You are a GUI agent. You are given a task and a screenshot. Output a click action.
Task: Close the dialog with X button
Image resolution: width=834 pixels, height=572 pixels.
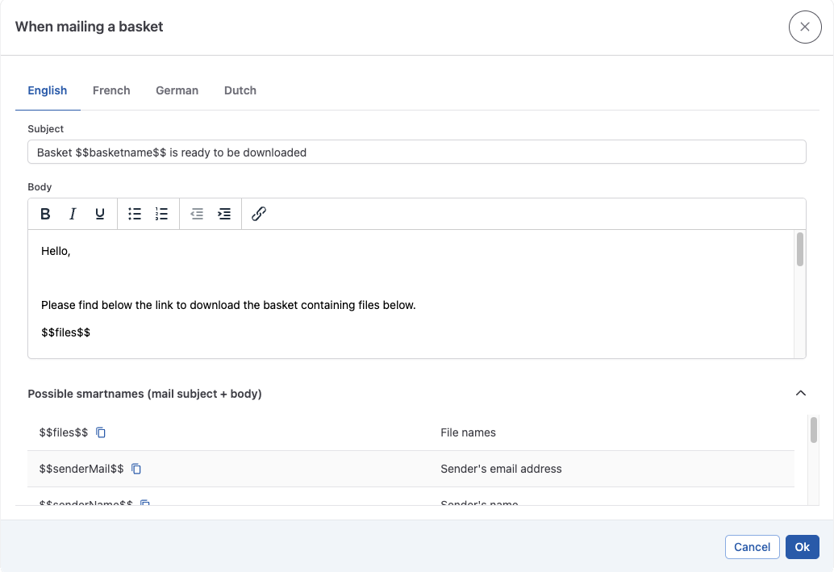(x=804, y=27)
